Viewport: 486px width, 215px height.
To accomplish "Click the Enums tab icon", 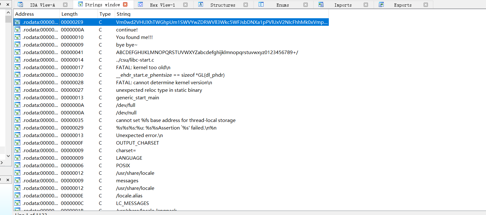I will tap(261, 5).
